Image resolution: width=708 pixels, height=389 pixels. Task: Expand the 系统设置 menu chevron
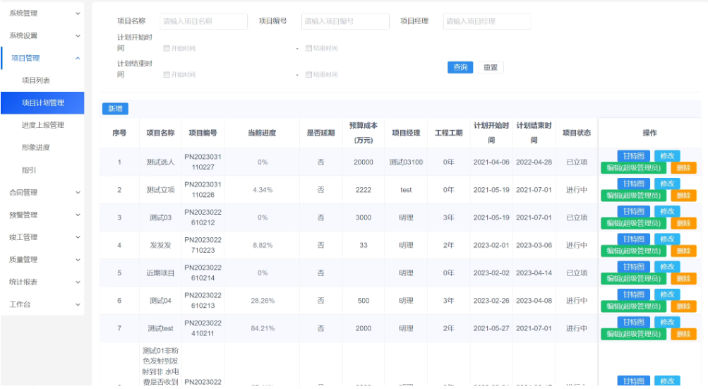tap(78, 36)
